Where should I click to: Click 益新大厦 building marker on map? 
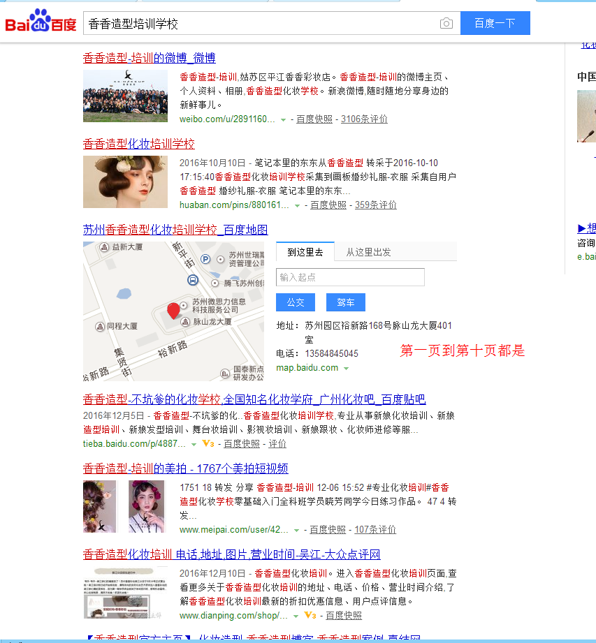[x=104, y=247]
